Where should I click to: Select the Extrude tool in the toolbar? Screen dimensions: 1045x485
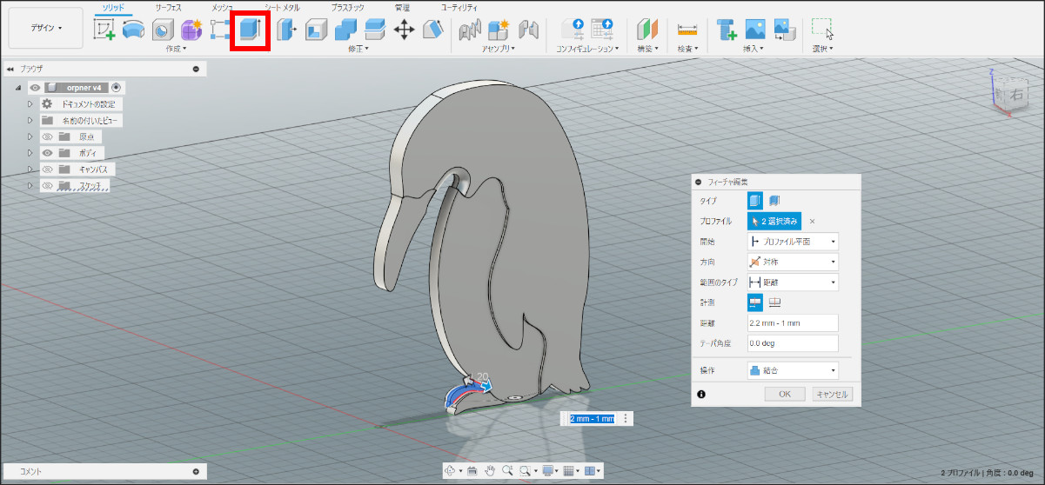click(250, 30)
